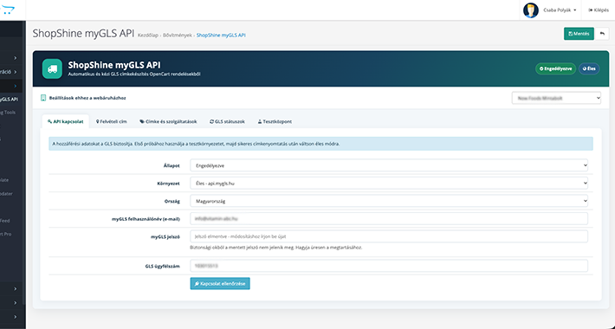
Task: Click the ShopShine myGLS API breadcrumb
Action: [x=221, y=35]
